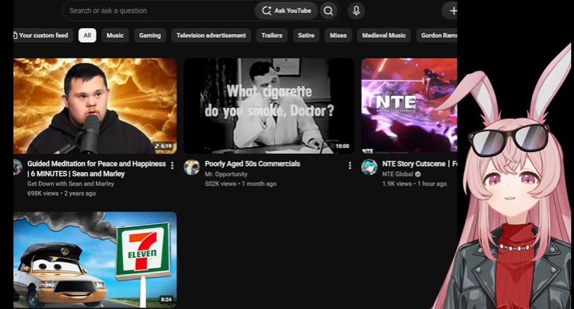Open Ask YouTube assistant
Viewport: 574px width, 309px height.
286,11
